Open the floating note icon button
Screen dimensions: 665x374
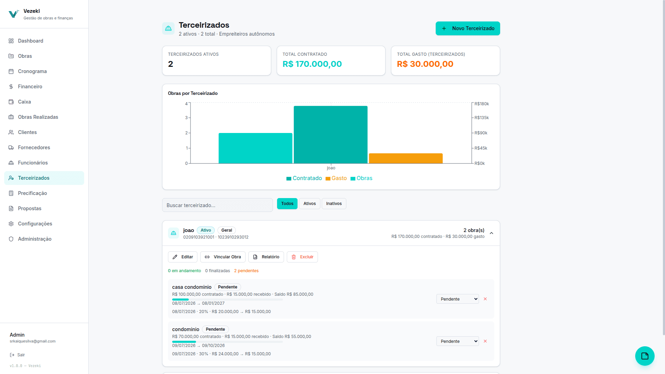click(645, 356)
